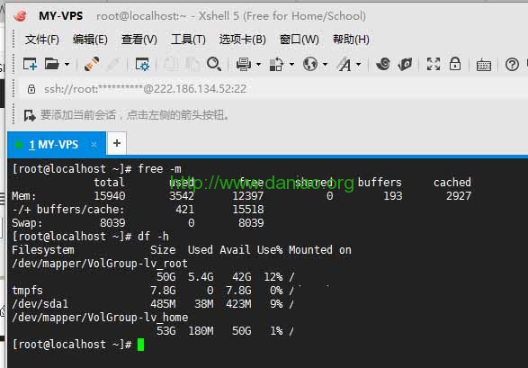Screen dimensions: 528x368
Task: Open the 帮助(H) menu
Action: coord(351,40)
